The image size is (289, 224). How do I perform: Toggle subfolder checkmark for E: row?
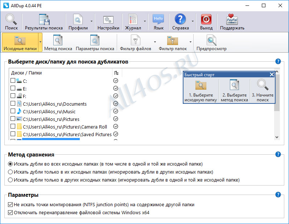pos(116,88)
